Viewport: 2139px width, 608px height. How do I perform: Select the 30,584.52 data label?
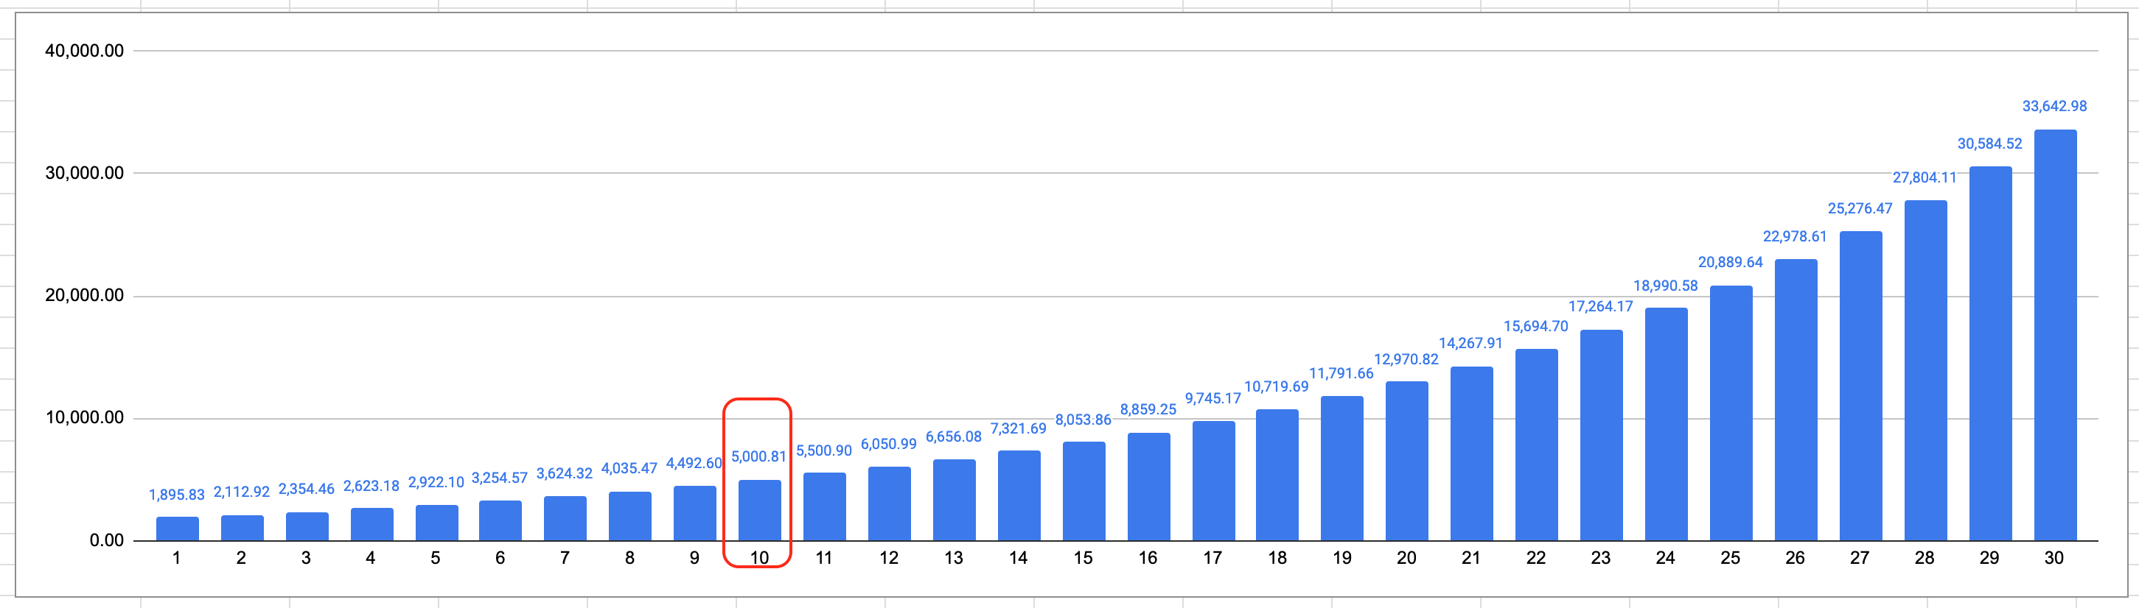(1990, 144)
